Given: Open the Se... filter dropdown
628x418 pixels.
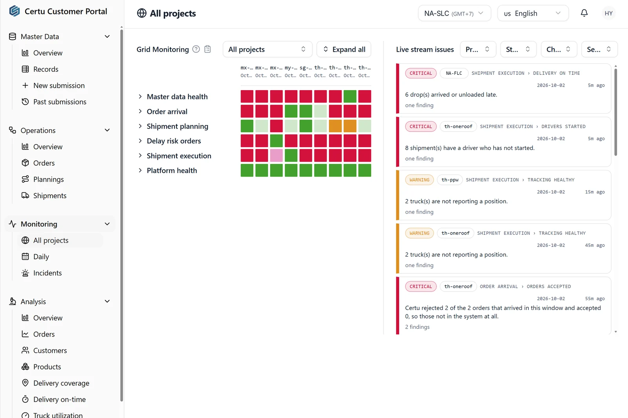Looking at the screenshot, I should pos(599,49).
